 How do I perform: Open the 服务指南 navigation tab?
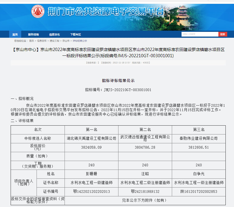click(33, 34)
